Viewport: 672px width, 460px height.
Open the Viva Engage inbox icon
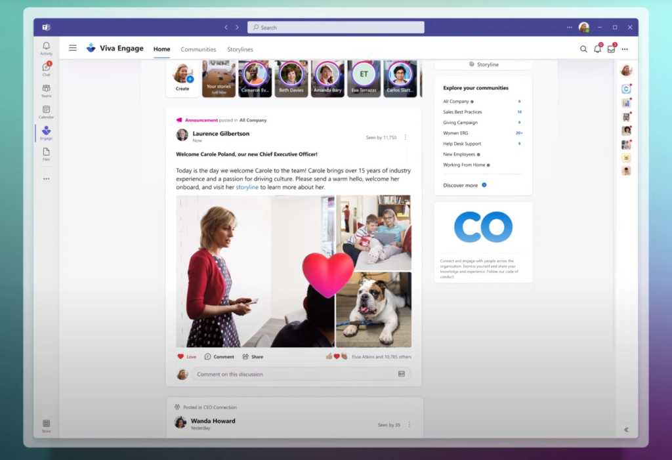tap(611, 49)
